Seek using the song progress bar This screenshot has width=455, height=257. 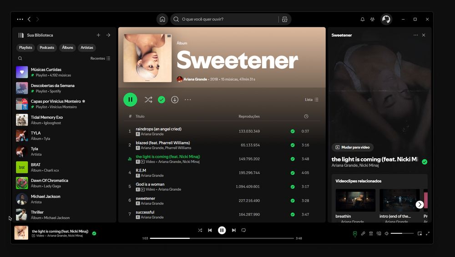(x=222, y=238)
